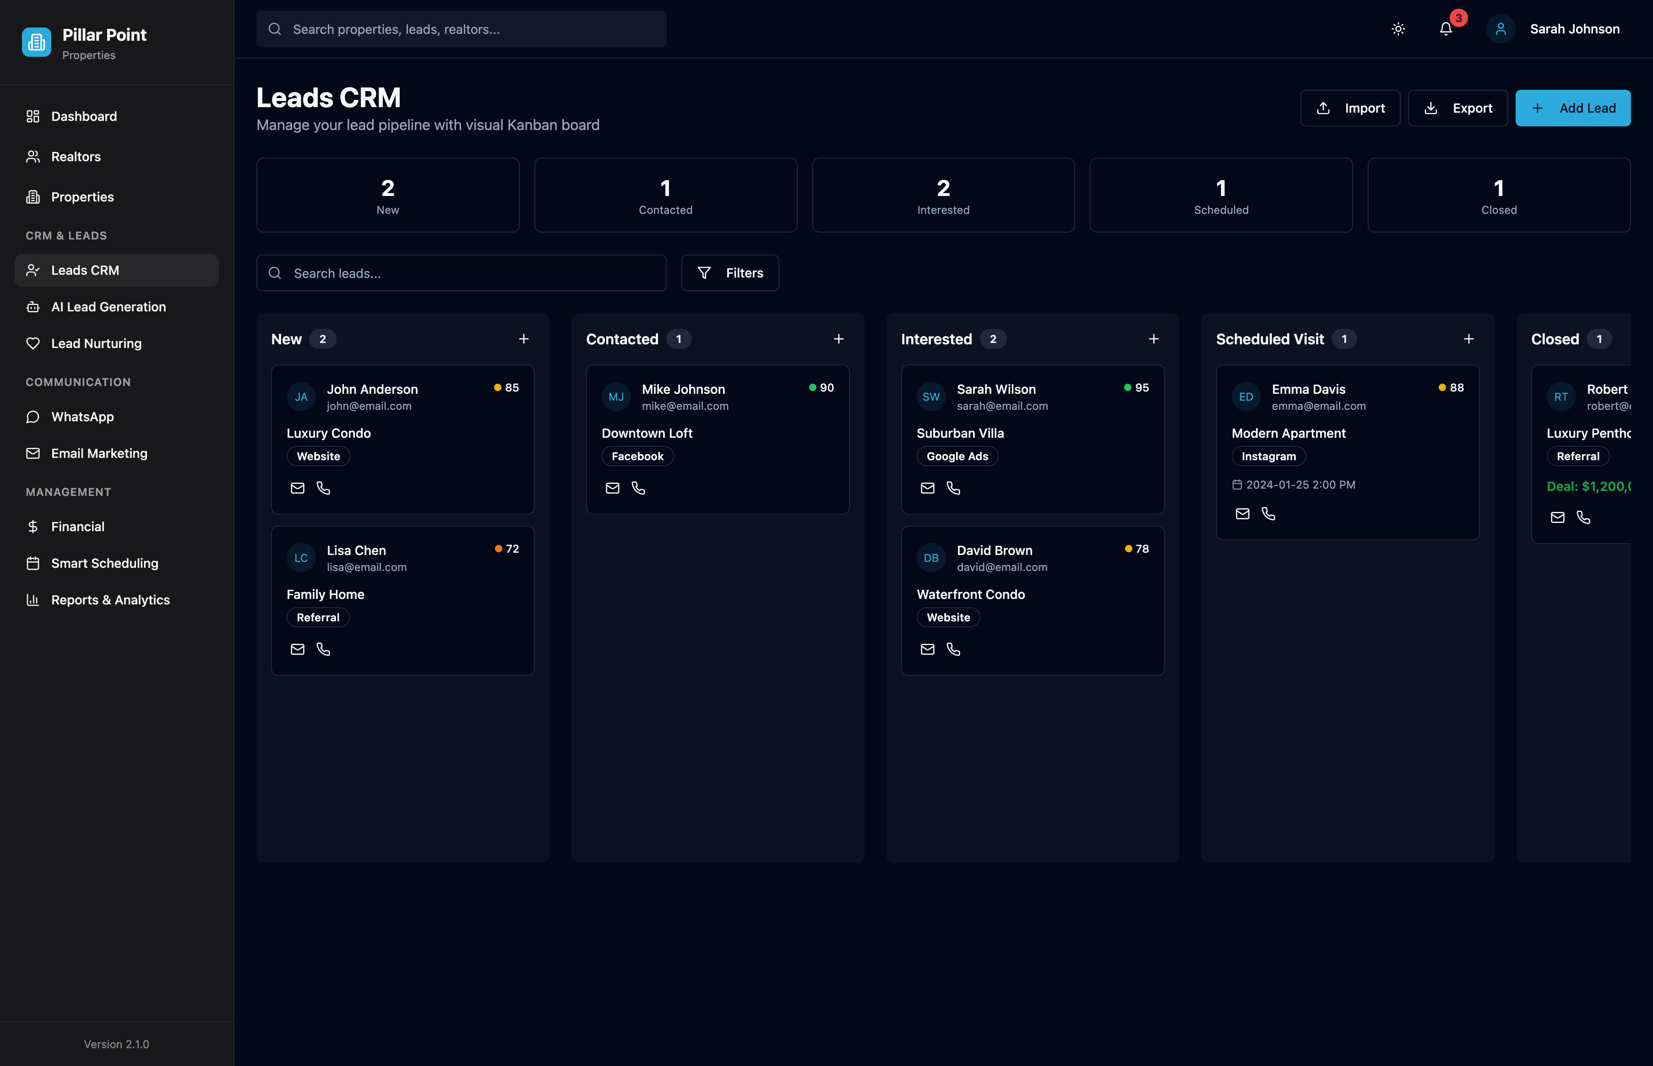Select the Interested stat card
The height and width of the screenshot is (1066, 1653).
click(x=943, y=195)
